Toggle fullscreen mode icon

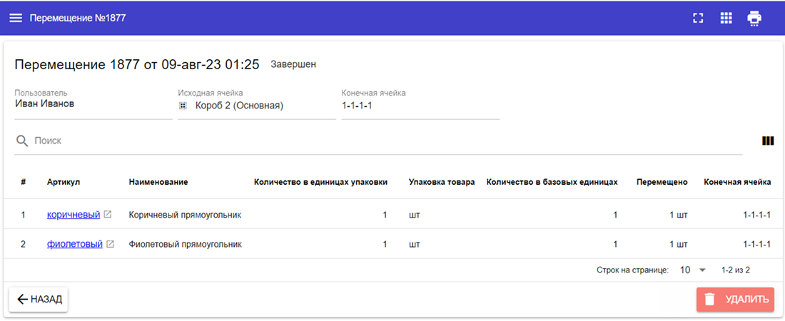click(x=698, y=18)
